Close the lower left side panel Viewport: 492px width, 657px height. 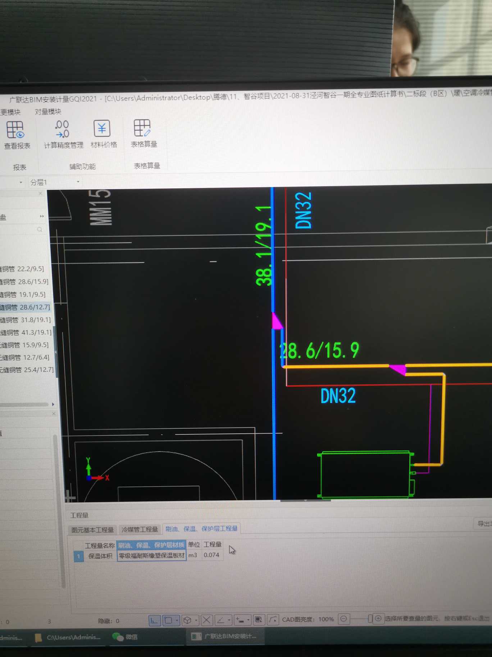(x=54, y=414)
